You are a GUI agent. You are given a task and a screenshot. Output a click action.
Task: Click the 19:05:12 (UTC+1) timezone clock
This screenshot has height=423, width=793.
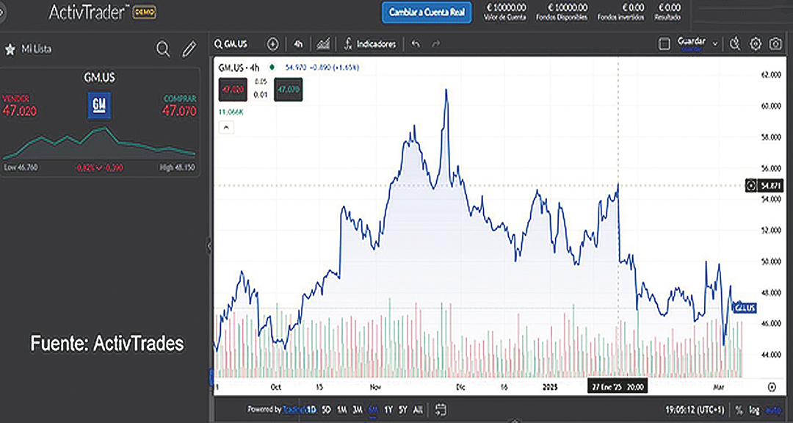coord(695,409)
